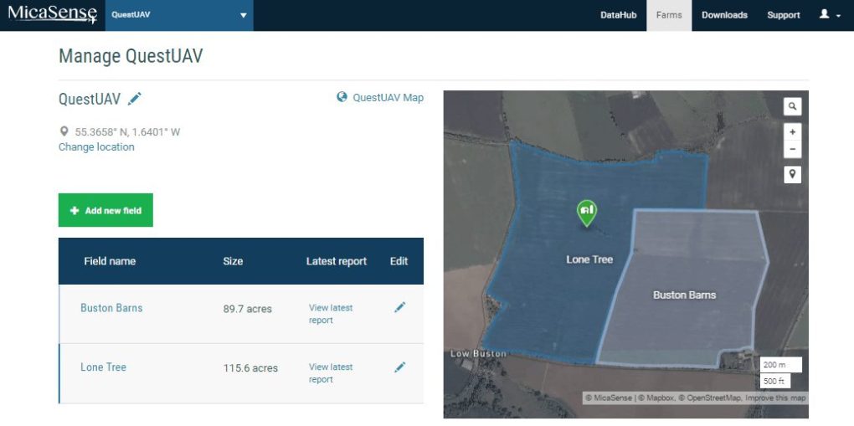
Task: Select the 115.6 acres size value
Action: tap(250, 368)
